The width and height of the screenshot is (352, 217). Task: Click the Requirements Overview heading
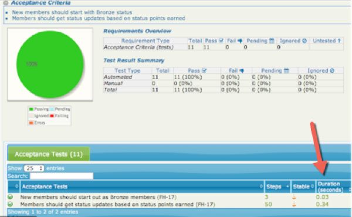pos(137,31)
